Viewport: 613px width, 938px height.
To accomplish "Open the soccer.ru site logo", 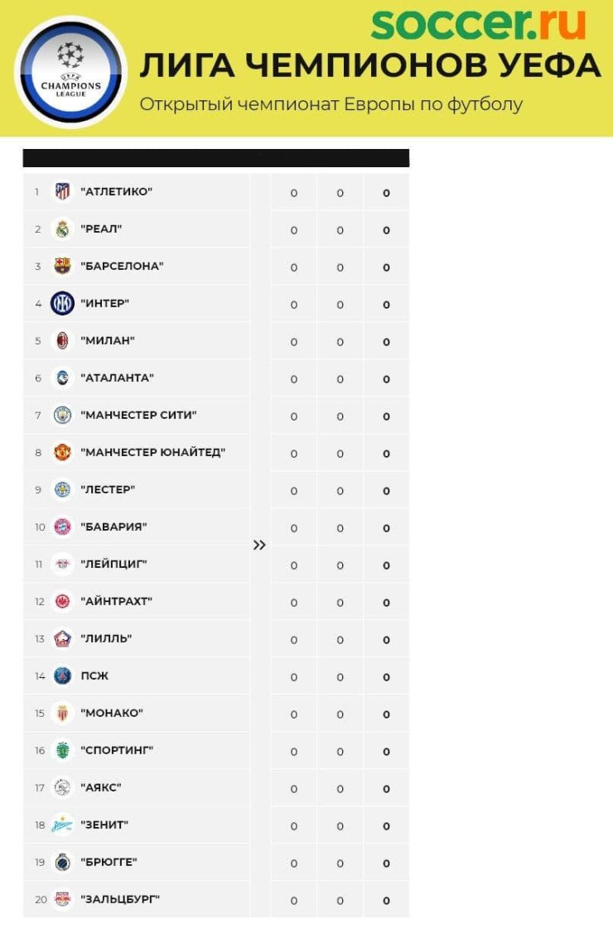I will 478,22.
